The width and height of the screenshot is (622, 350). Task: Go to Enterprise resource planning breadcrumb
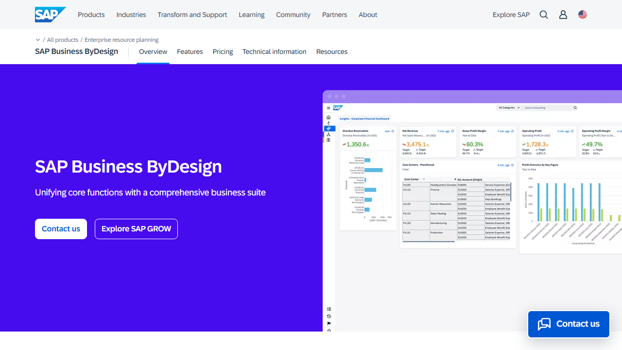[121, 40]
